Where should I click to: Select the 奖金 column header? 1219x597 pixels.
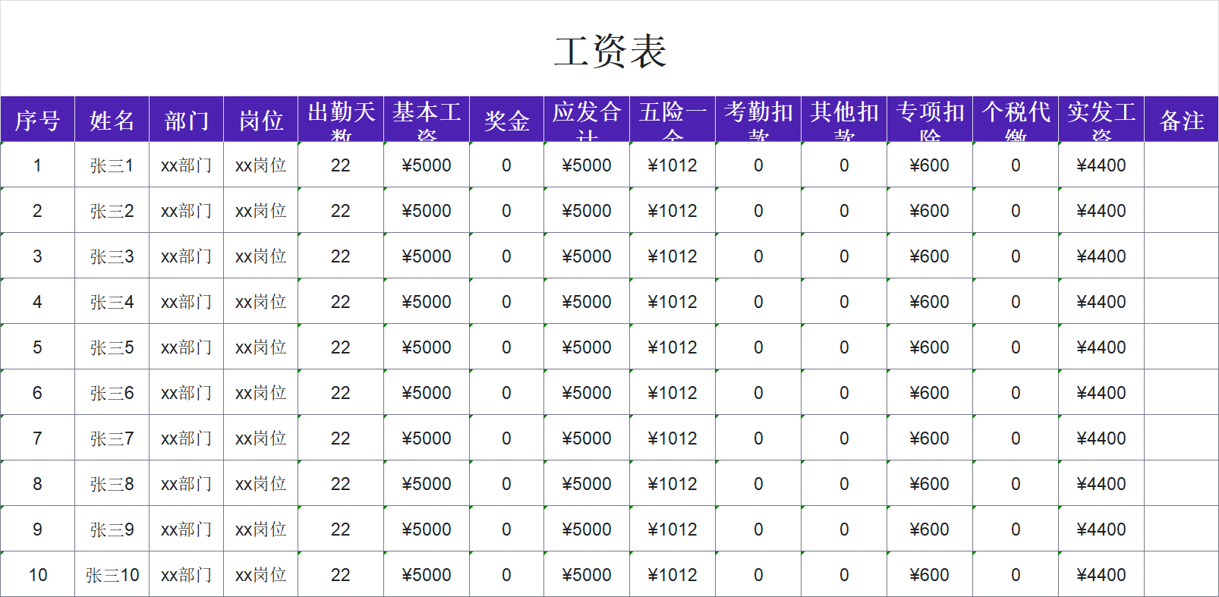(506, 120)
